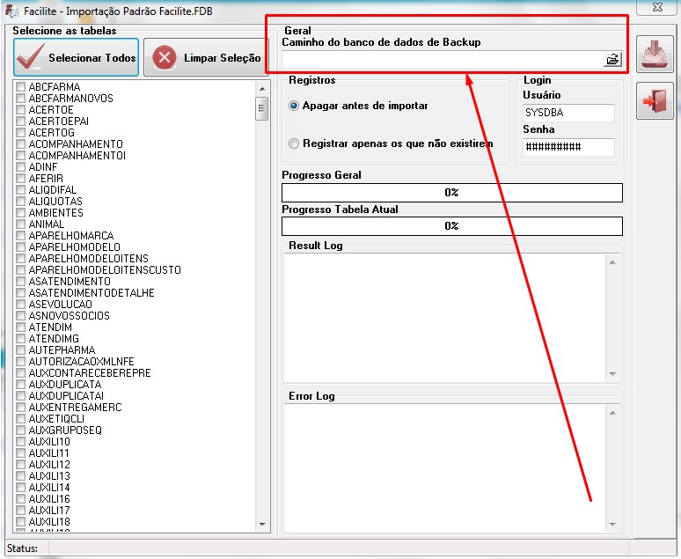
Task: Click Selecionar Todos button
Action: [76, 57]
